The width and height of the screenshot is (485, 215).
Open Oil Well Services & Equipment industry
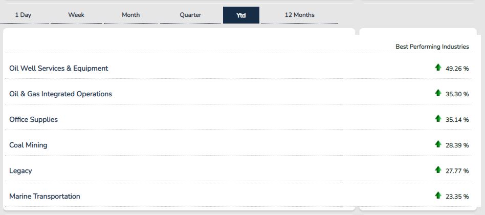click(x=58, y=69)
